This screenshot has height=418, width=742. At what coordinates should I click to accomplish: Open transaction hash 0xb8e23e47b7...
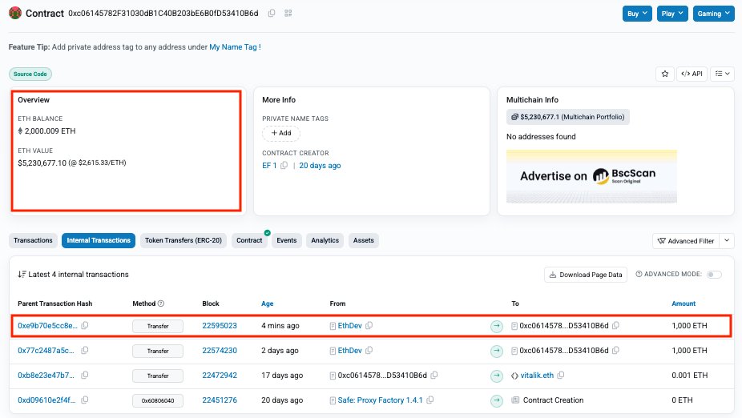pos(46,376)
